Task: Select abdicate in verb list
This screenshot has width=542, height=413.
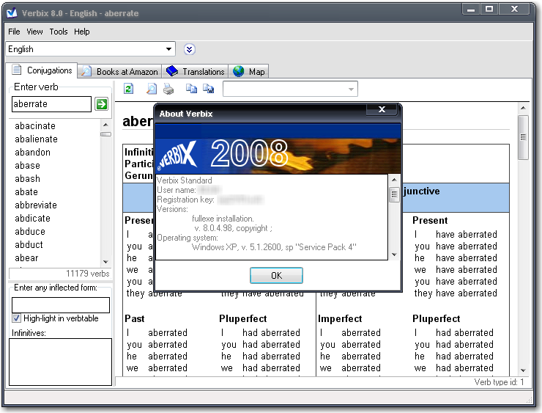Action: pyautogui.click(x=32, y=218)
